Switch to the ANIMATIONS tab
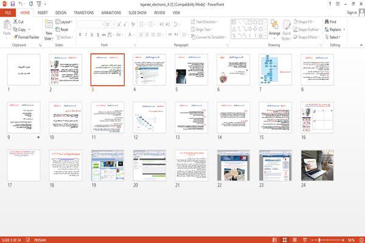This screenshot has width=365, height=243. click(111, 13)
